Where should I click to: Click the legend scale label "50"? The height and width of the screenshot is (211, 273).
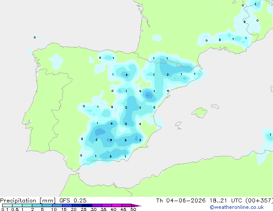pos(133,209)
